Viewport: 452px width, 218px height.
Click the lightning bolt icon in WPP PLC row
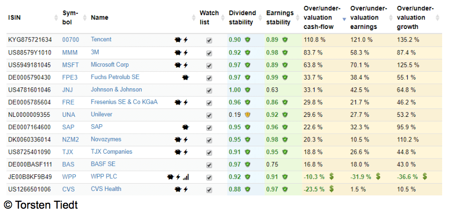pos(178,177)
